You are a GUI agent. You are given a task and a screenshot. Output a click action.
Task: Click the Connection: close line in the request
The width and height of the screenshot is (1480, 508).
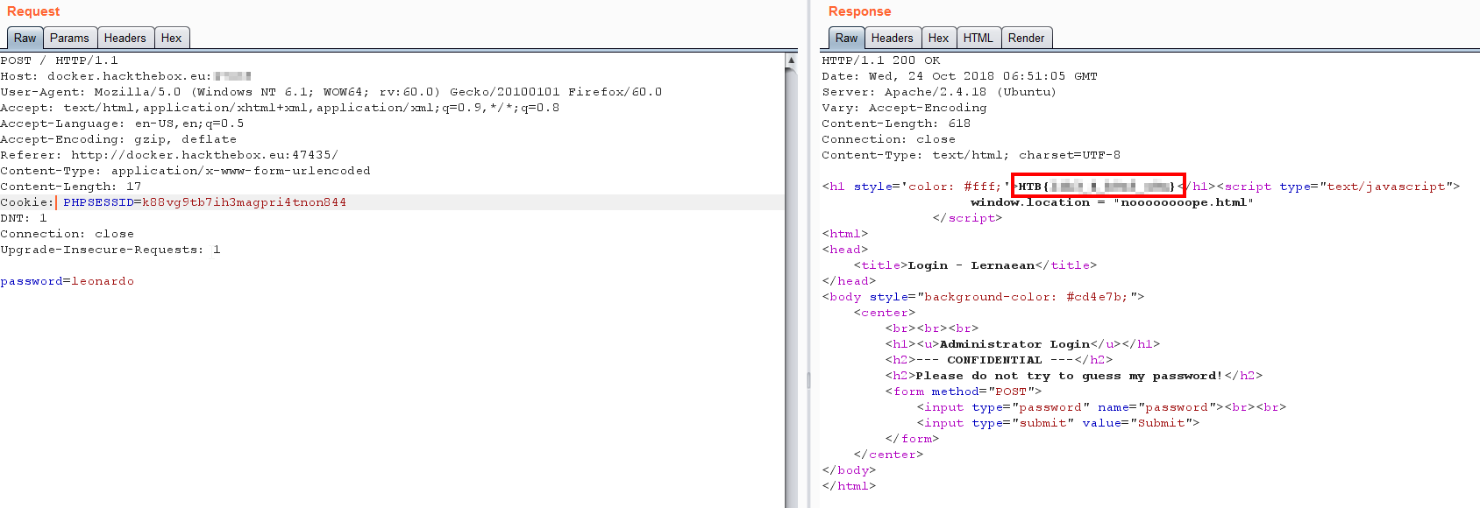[x=67, y=234]
